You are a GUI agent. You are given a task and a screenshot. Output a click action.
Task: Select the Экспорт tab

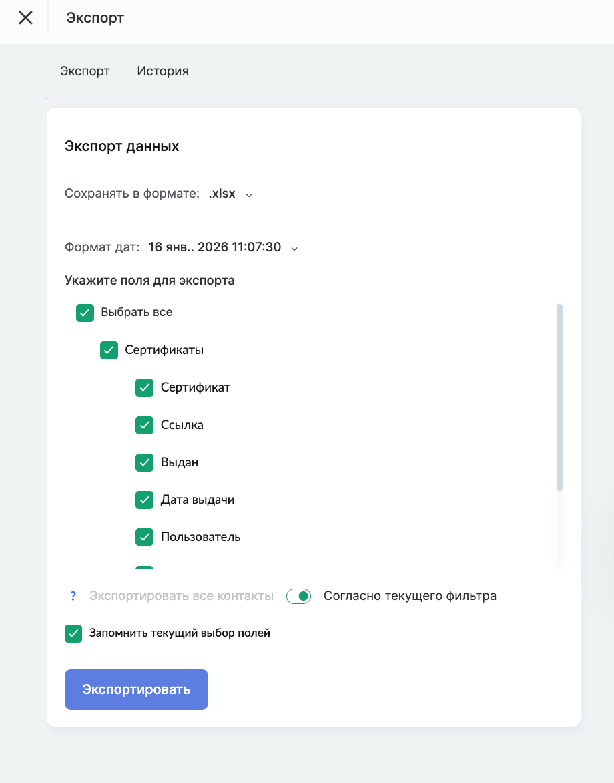(x=85, y=71)
